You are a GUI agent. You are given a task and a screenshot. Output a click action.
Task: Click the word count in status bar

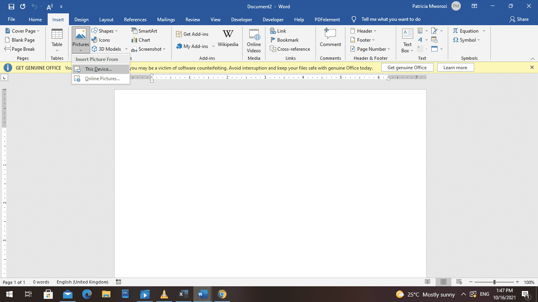(41, 282)
